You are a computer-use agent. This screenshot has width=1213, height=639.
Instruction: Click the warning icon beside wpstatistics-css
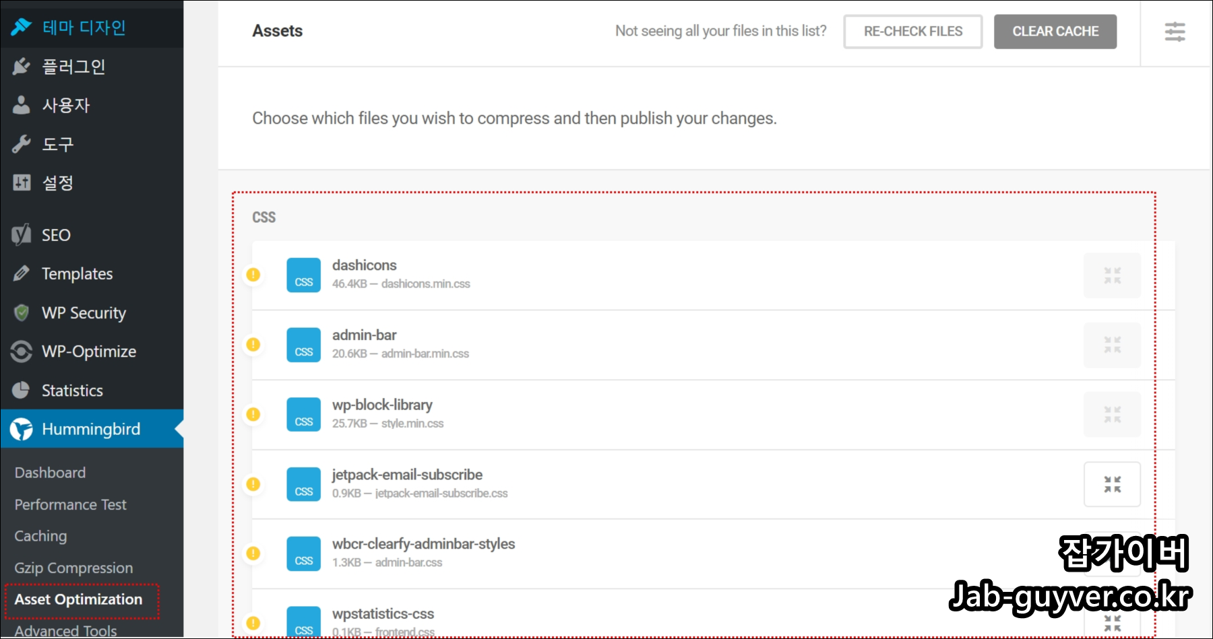[253, 624]
